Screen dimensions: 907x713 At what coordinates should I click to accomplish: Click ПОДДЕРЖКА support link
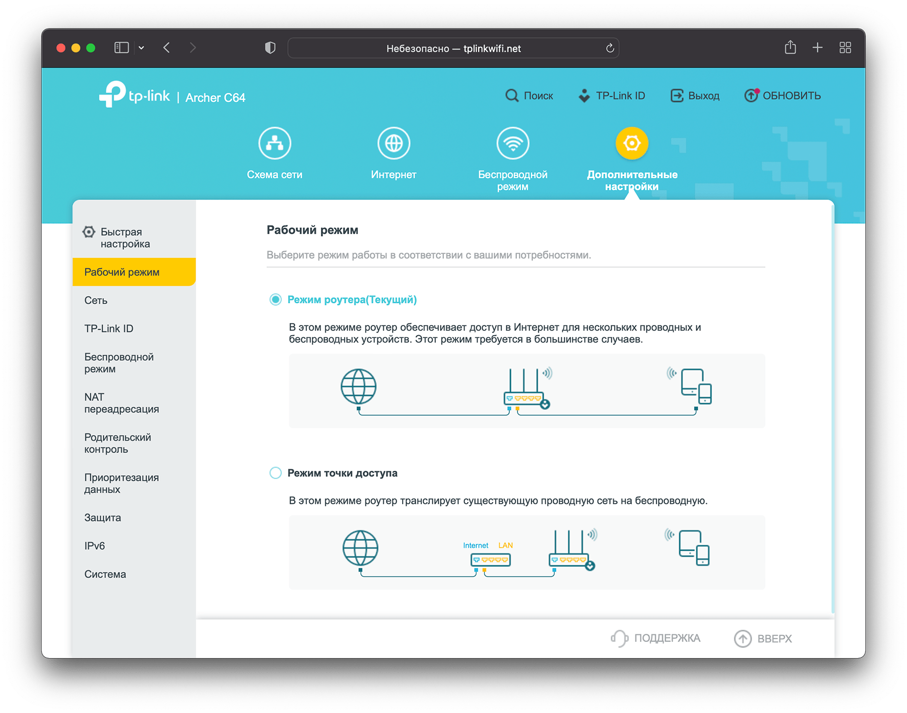tap(656, 638)
